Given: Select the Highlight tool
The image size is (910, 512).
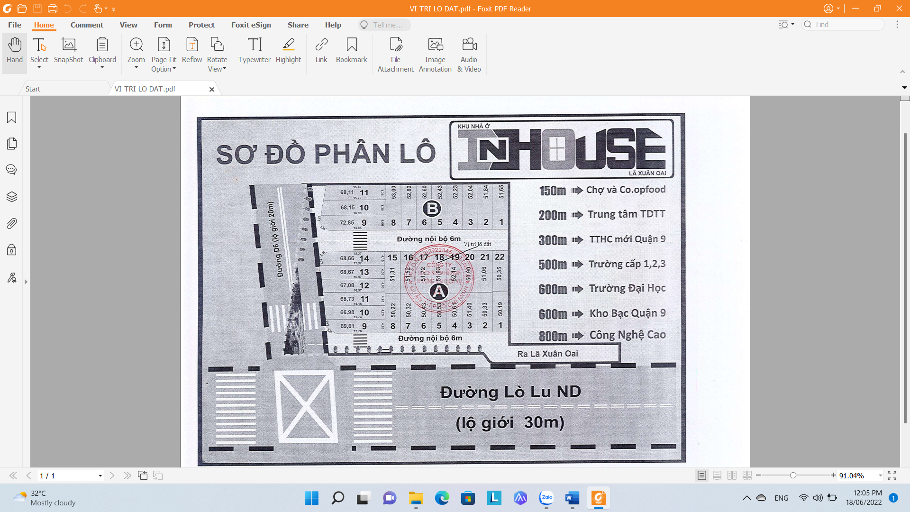Looking at the screenshot, I should pos(288,50).
